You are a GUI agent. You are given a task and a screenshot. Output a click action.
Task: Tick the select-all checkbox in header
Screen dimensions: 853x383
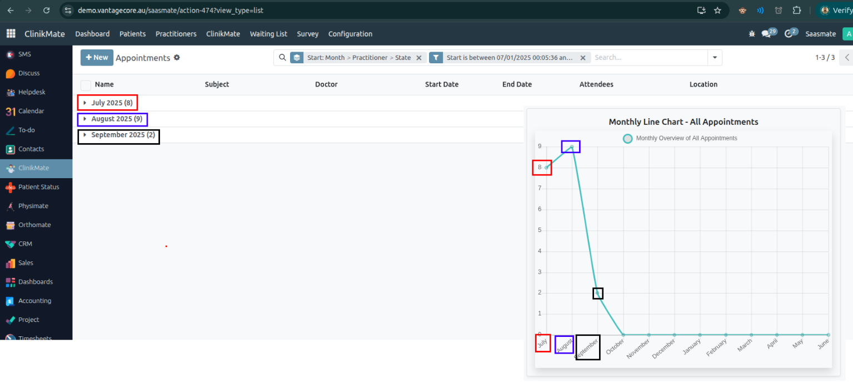click(x=86, y=85)
